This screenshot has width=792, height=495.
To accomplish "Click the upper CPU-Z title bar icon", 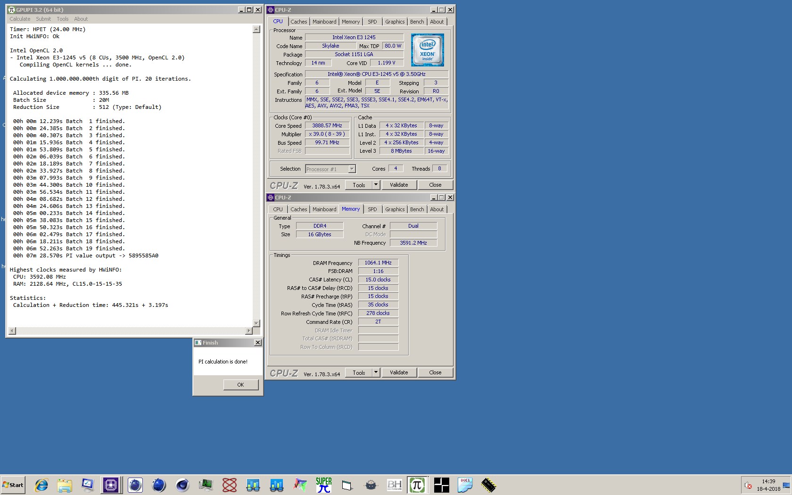I will [x=271, y=10].
